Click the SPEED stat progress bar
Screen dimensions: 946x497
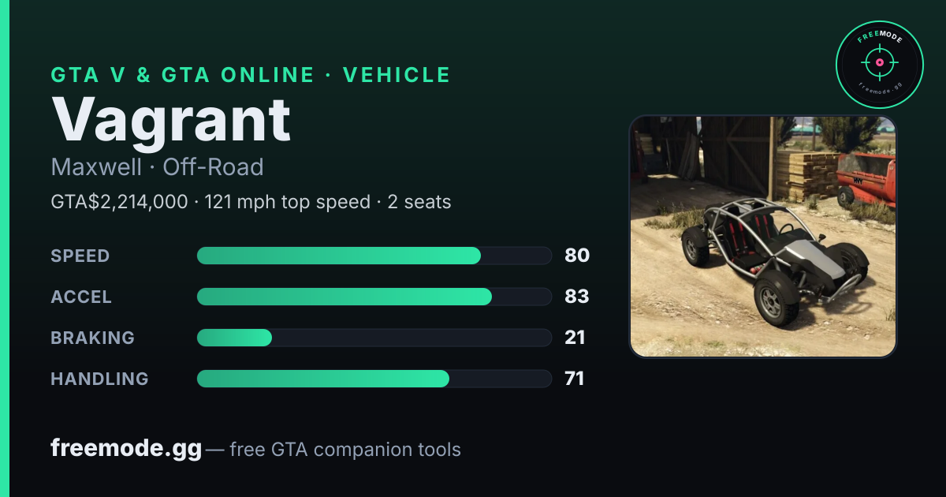374,256
